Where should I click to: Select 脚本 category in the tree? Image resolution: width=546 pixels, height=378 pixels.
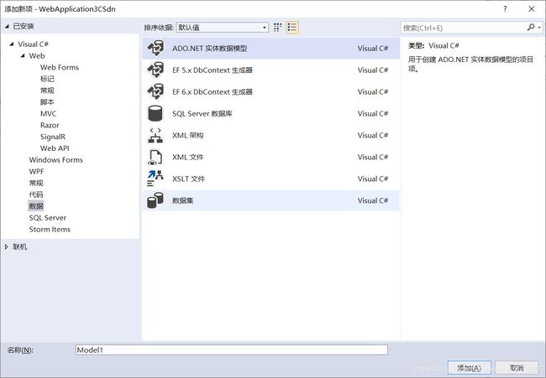47,101
